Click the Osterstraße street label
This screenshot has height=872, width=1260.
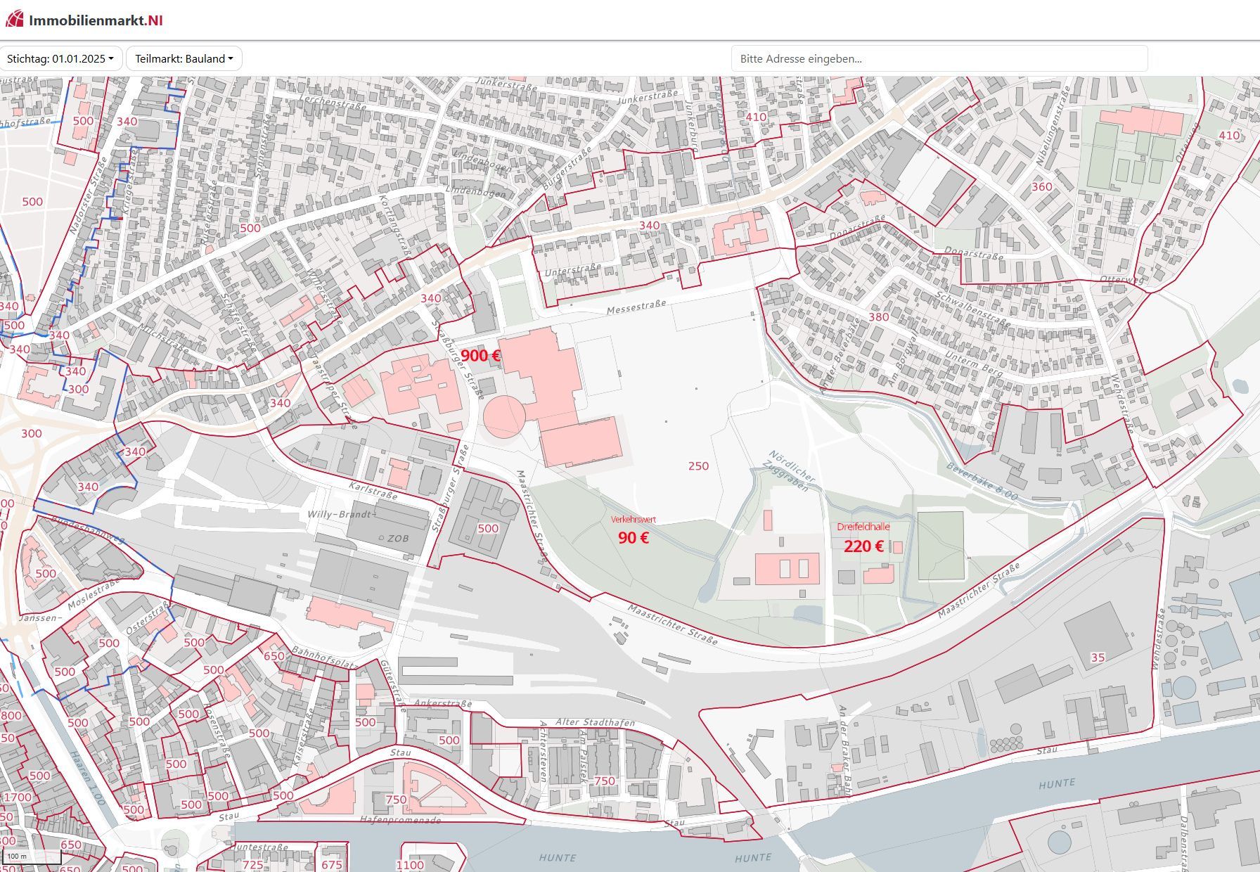pos(148,617)
